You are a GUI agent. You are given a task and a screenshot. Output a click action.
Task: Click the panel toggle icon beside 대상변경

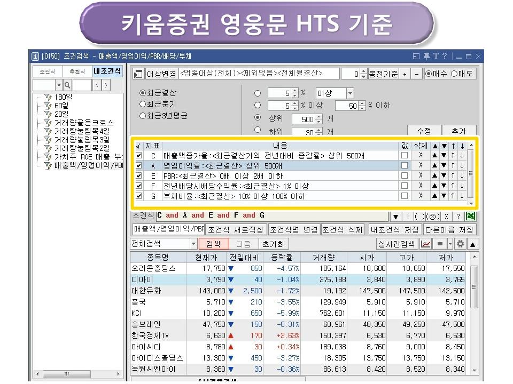138,74
